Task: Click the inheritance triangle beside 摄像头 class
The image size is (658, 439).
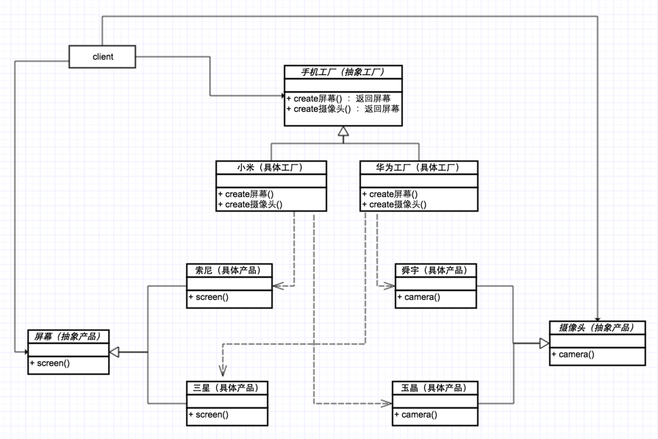Action: pos(544,343)
